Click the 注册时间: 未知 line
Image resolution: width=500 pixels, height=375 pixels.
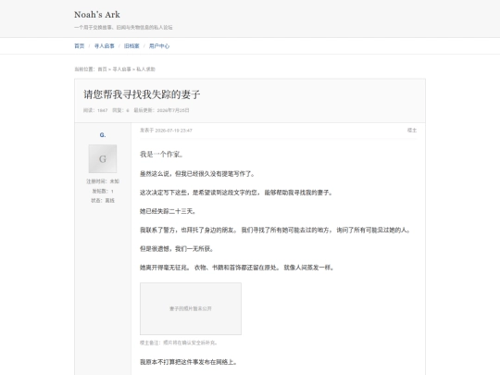tap(103, 181)
